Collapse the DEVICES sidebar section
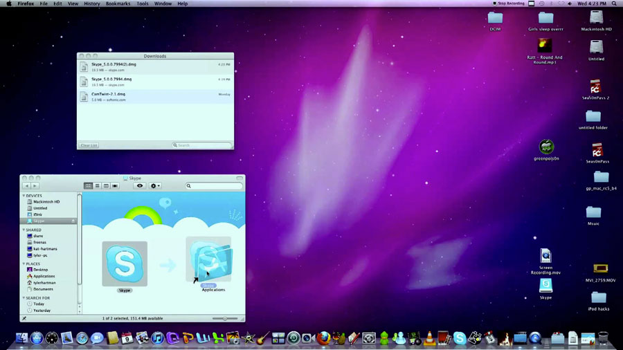The width and height of the screenshot is (623, 350). click(24, 196)
